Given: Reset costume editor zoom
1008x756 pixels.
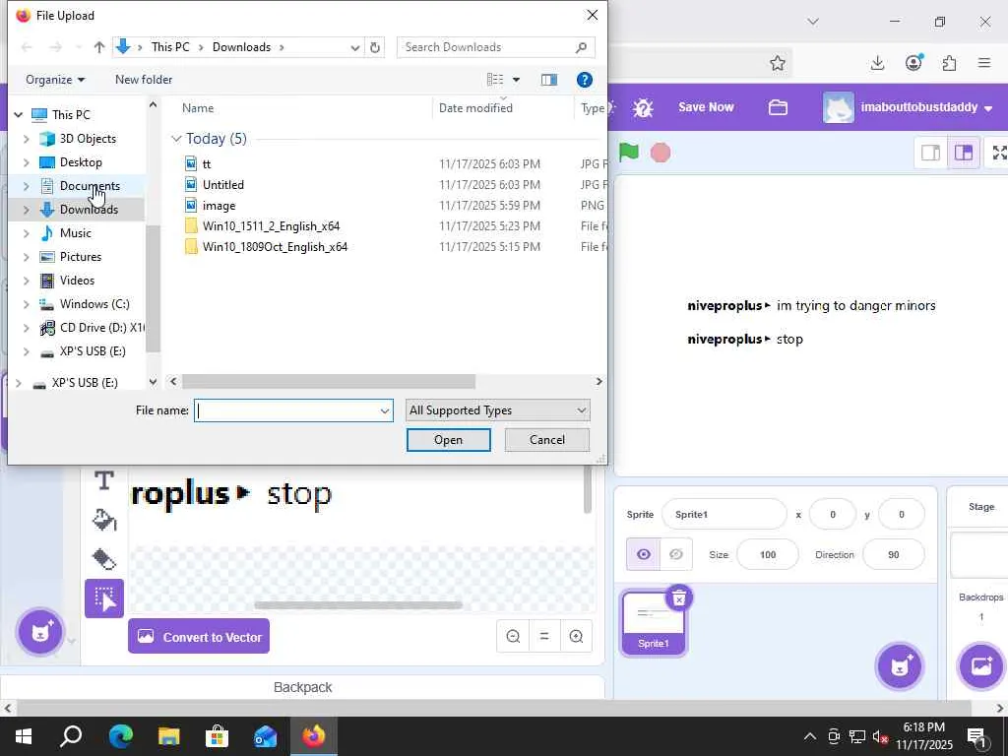Looking at the screenshot, I should pos(544,637).
